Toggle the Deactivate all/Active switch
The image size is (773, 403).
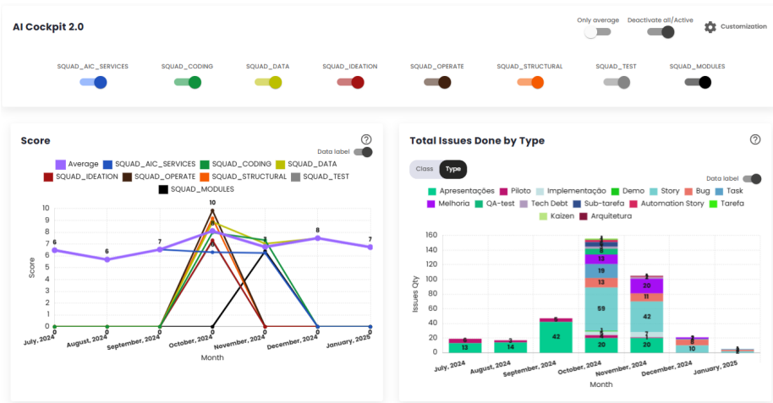tap(661, 32)
